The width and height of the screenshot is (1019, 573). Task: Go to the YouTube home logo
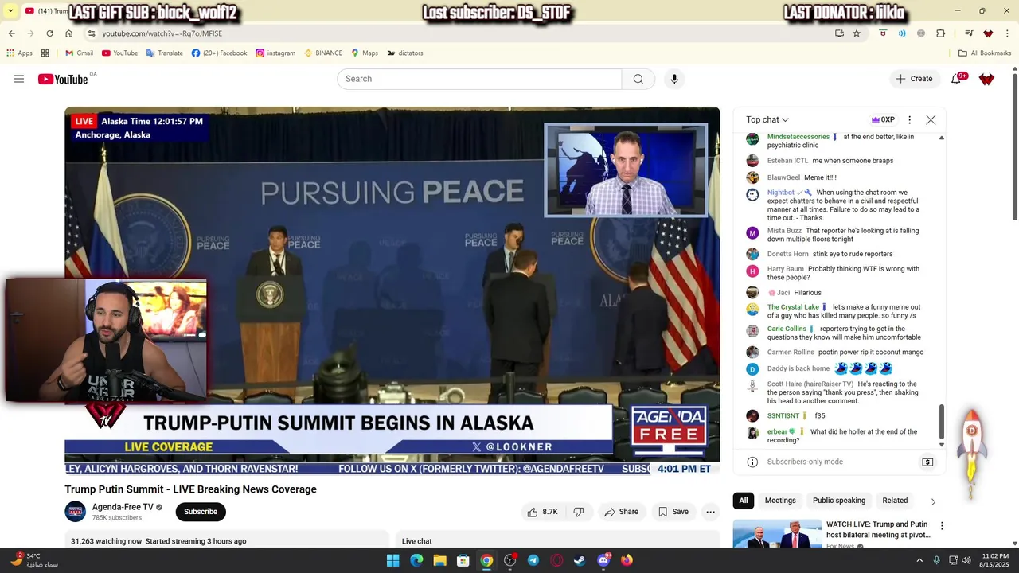pos(63,79)
